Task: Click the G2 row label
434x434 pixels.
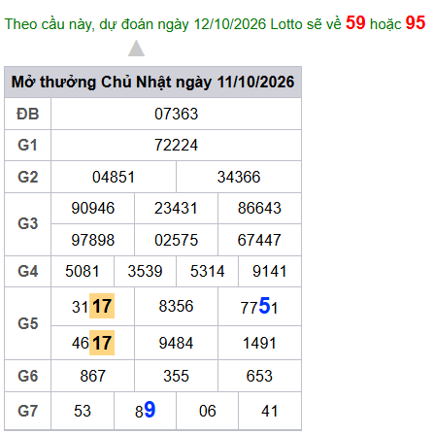Action: click(x=28, y=177)
